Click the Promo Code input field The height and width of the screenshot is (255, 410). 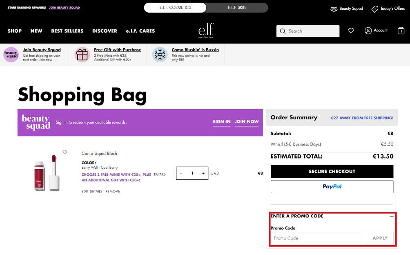[316, 238]
